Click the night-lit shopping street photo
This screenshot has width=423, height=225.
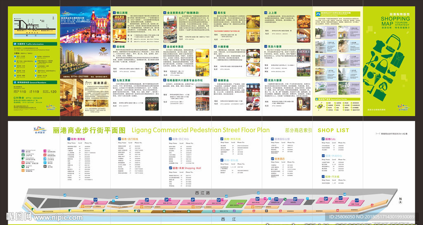pyautogui.click(x=85, y=24)
